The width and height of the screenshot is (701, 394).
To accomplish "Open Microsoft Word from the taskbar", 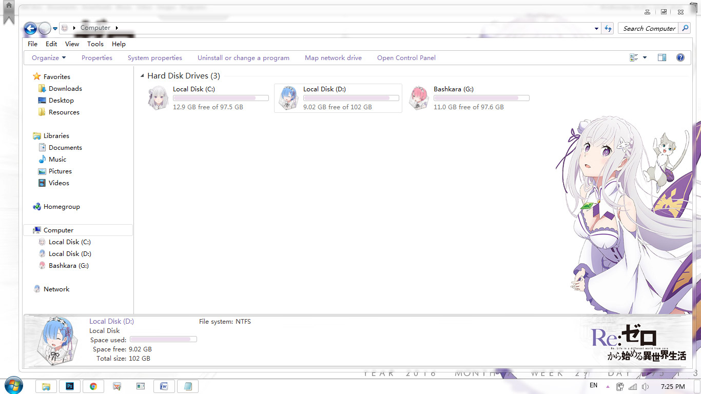I will pyautogui.click(x=164, y=386).
